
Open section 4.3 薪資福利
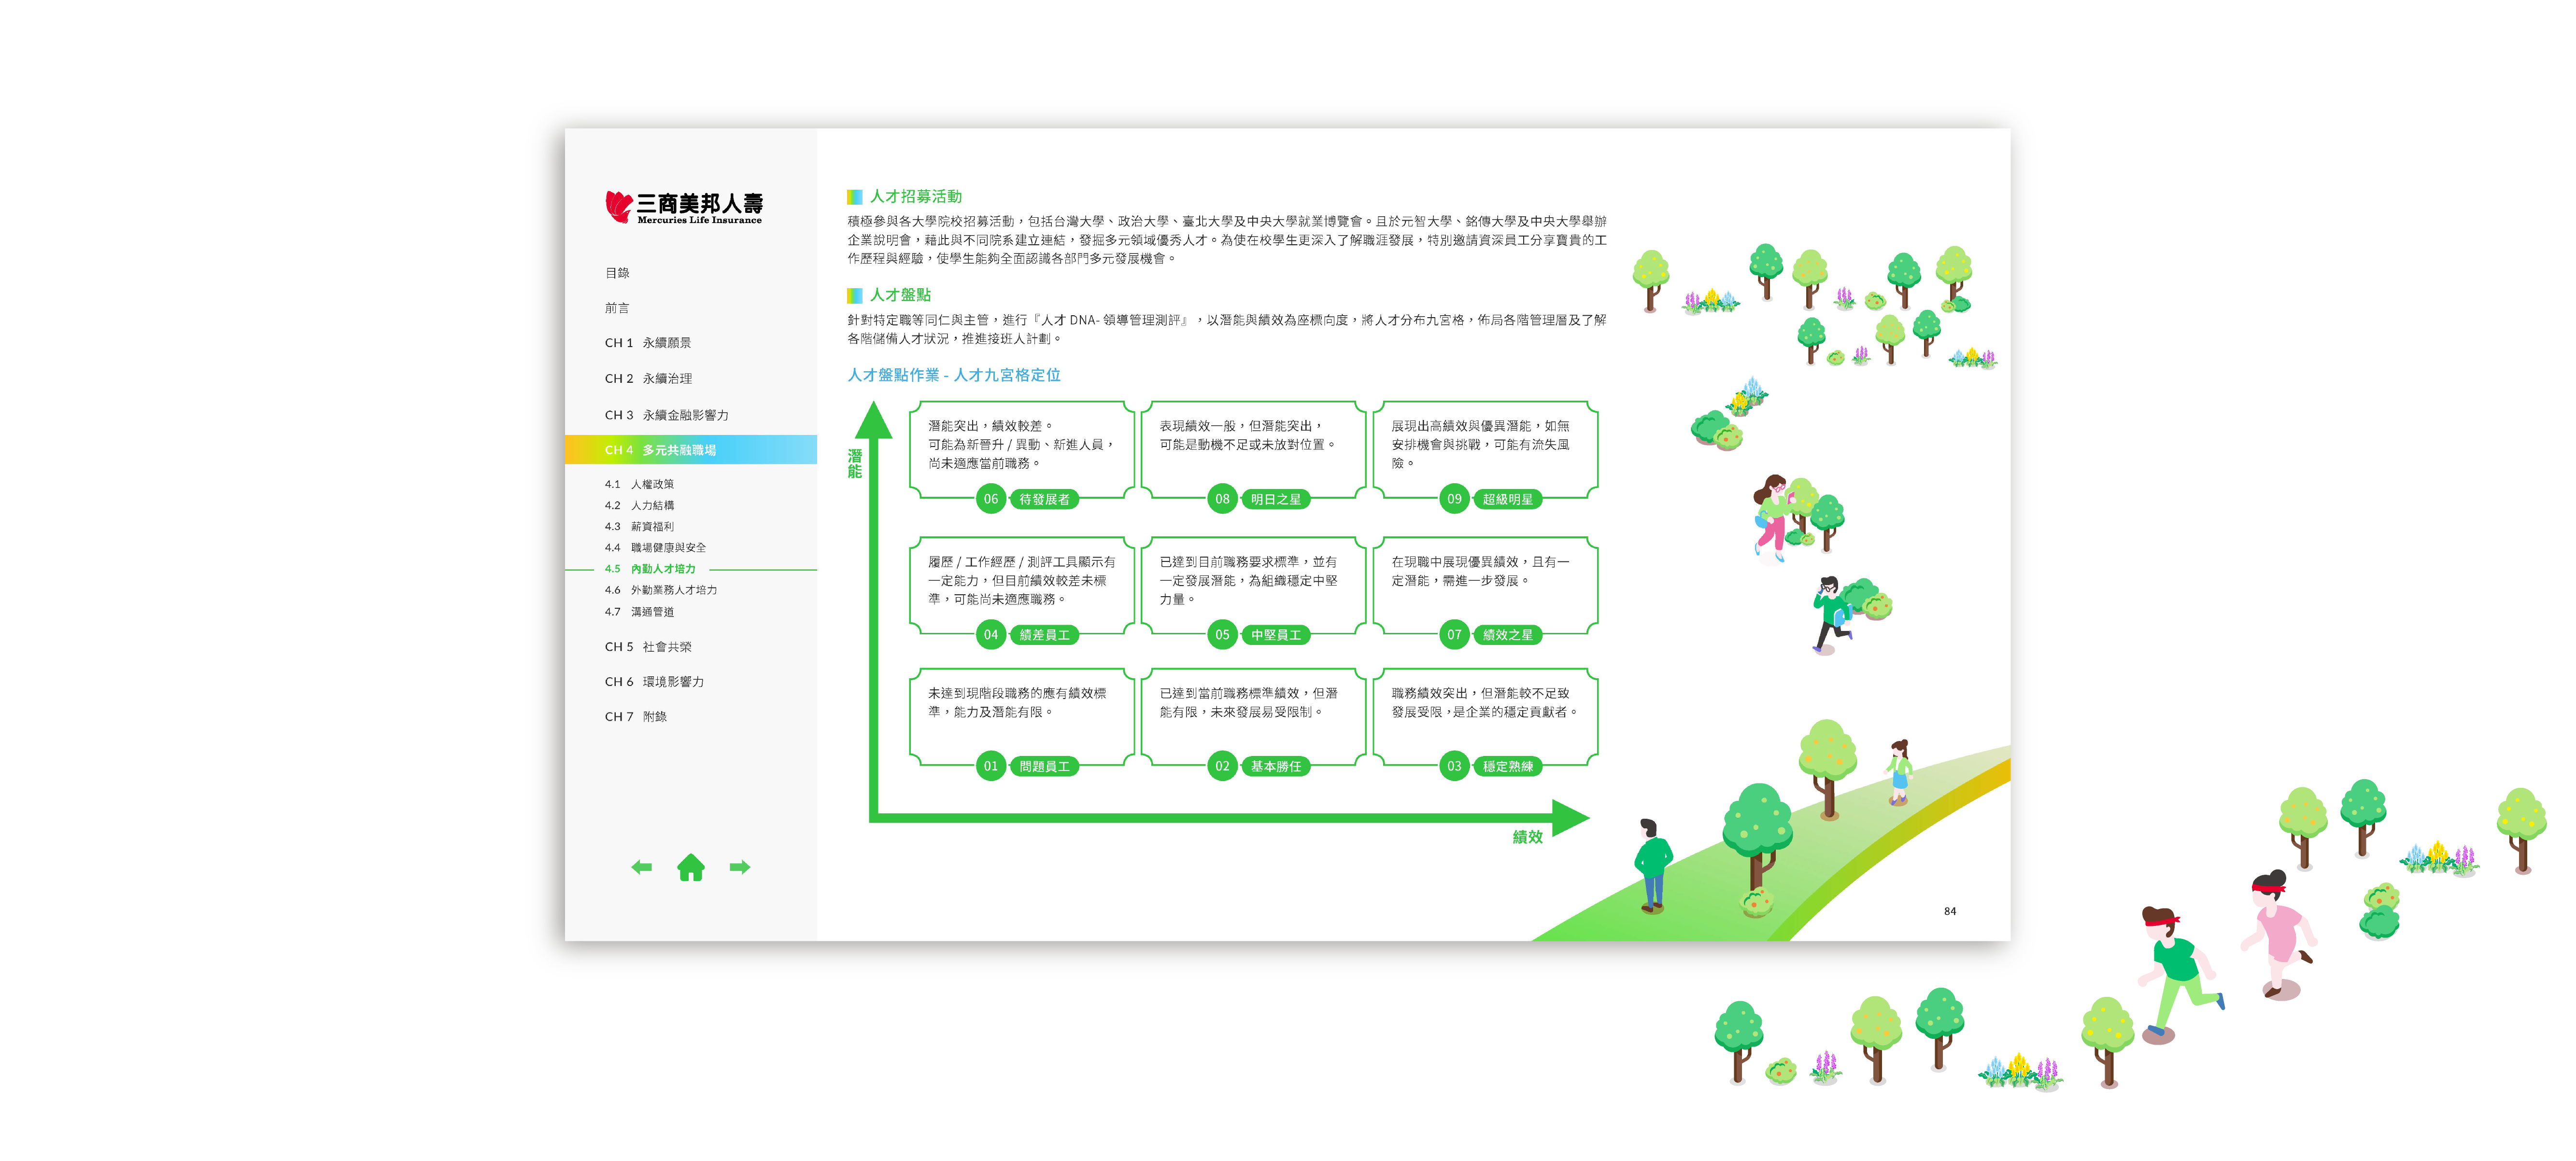click(639, 526)
